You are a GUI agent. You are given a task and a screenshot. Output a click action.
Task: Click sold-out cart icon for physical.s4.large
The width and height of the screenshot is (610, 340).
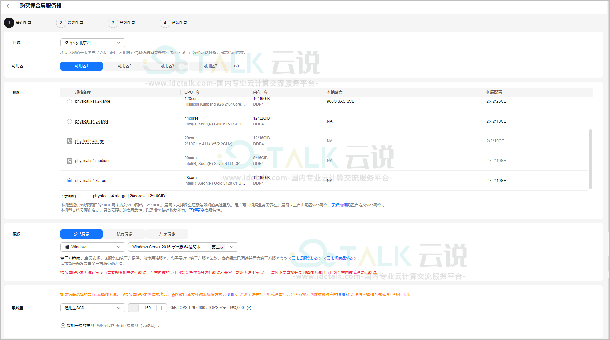click(70, 141)
